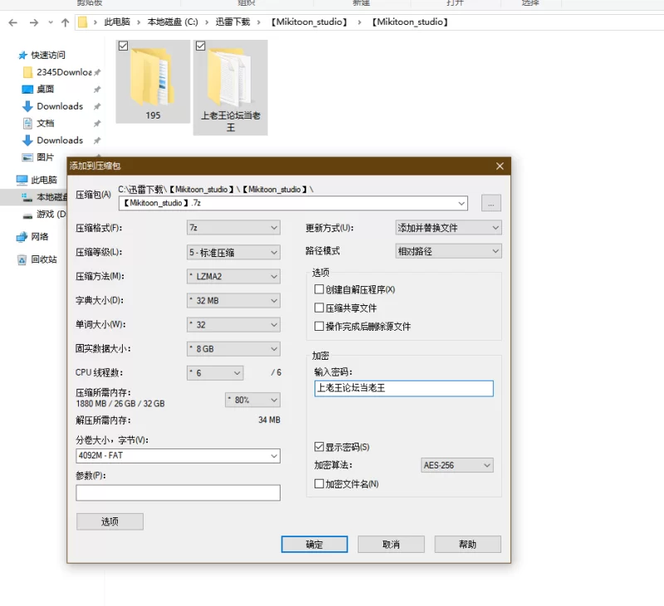Select 桌面 in quick access

coord(45,89)
